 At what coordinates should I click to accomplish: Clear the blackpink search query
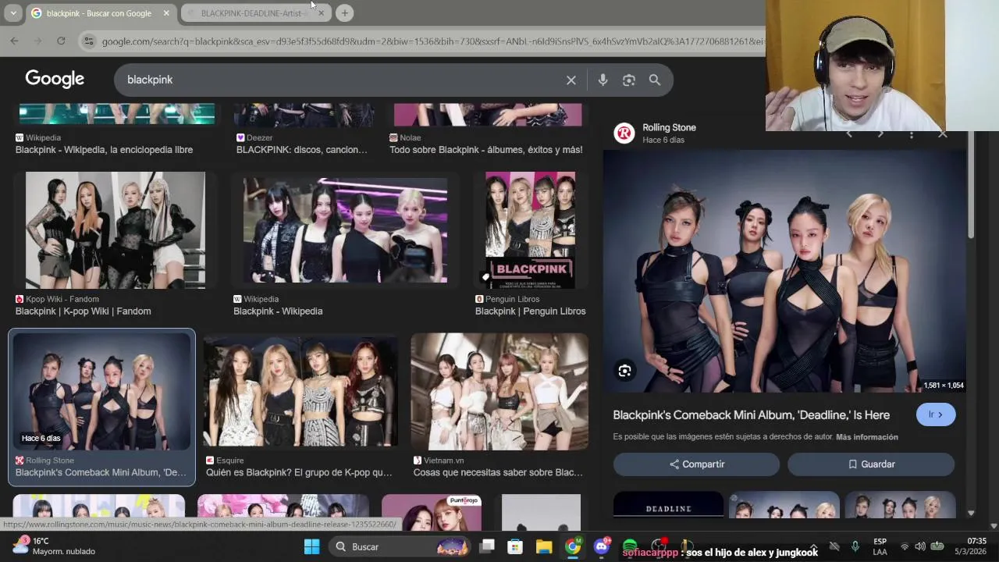click(x=571, y=80)
